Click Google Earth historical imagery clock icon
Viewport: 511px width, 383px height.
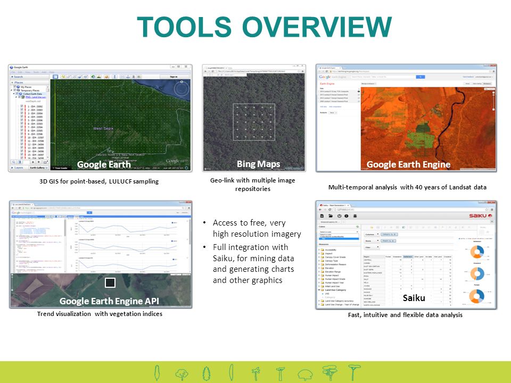[93, 77]
